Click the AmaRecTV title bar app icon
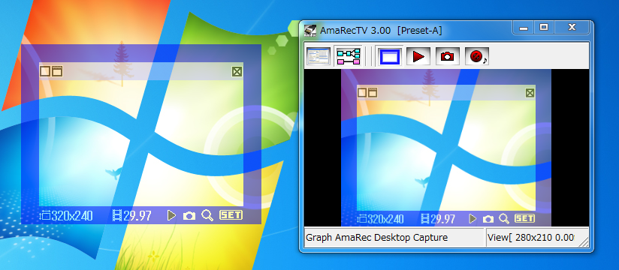The image size is (619, 270). pos(310,30)
